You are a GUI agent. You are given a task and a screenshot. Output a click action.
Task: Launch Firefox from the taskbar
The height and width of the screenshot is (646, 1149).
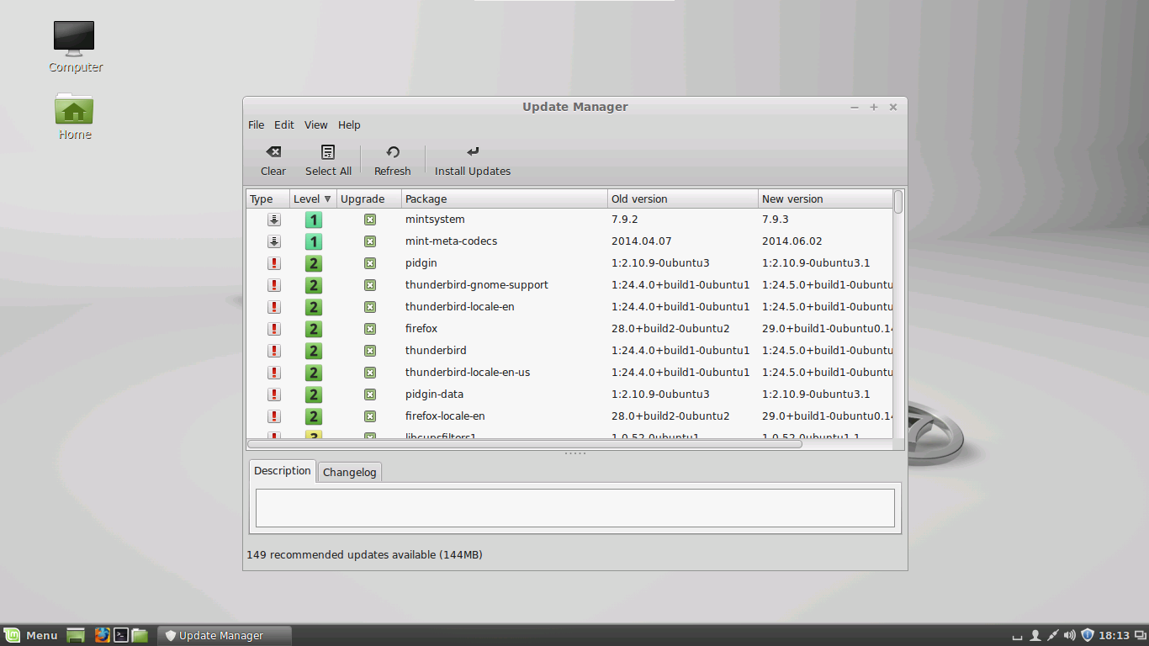pos(103,635)
